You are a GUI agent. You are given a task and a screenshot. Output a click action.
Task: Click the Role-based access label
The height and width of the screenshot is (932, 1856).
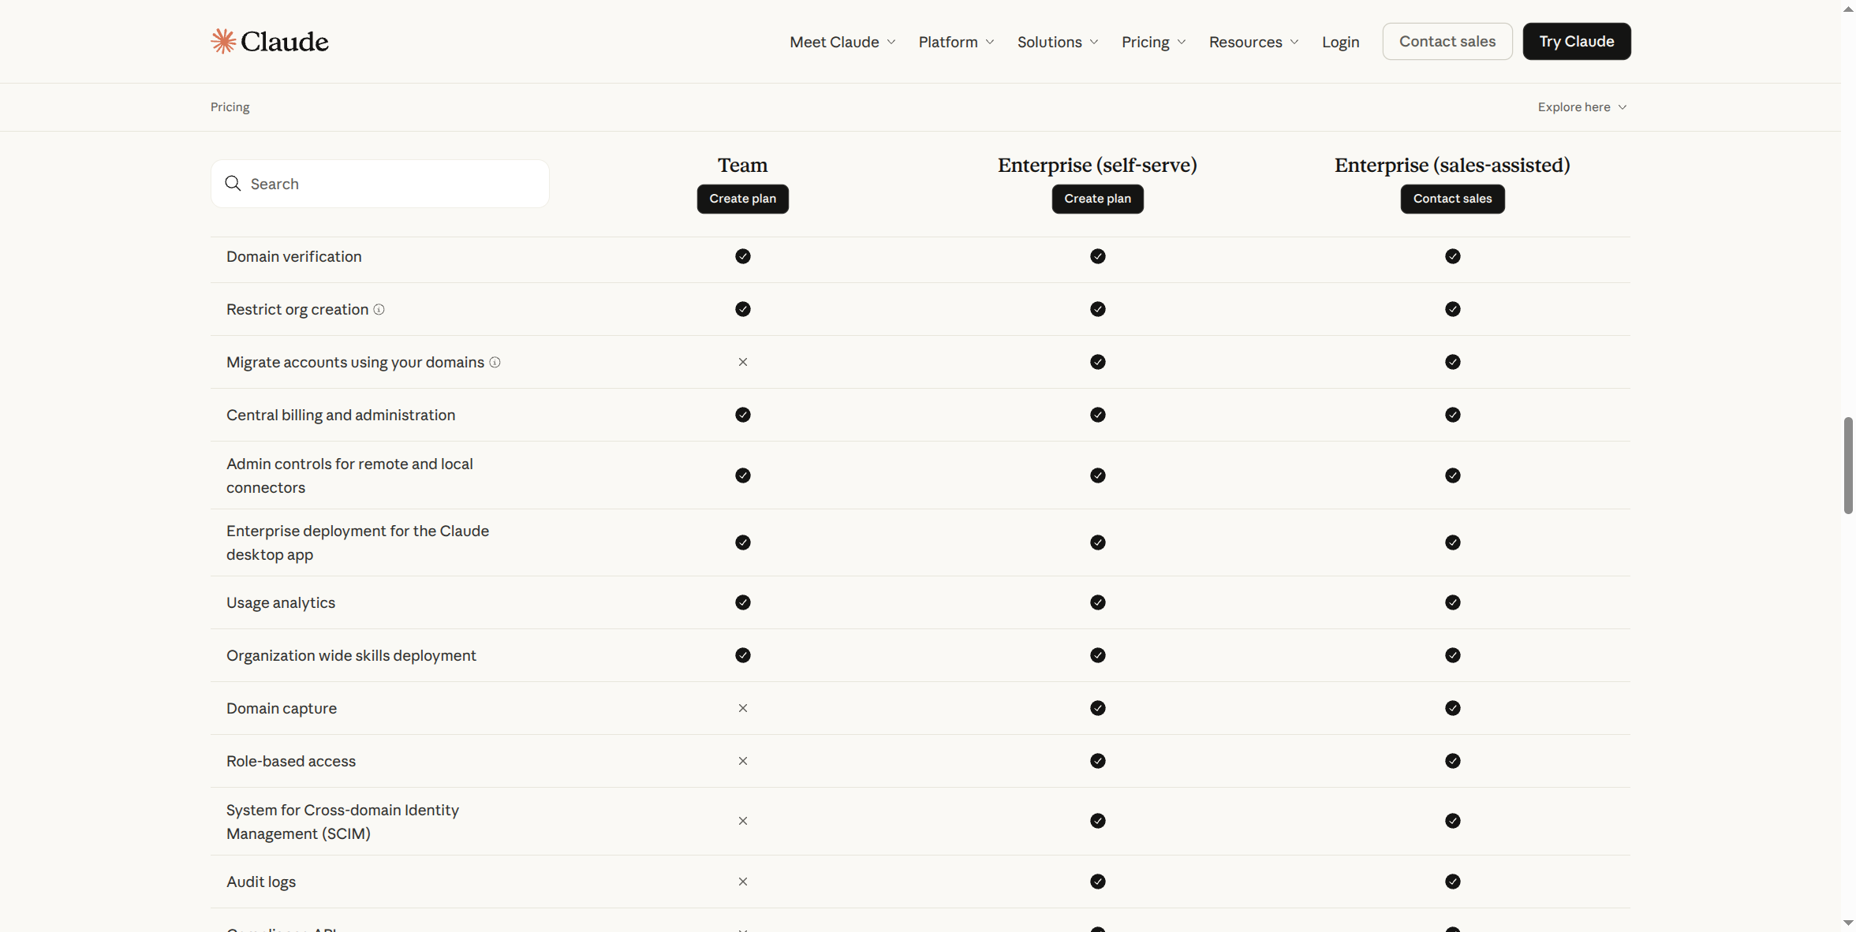point(291,761)
